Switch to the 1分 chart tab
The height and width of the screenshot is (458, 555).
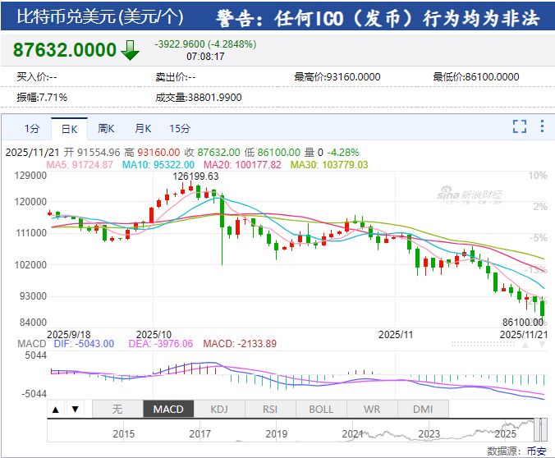[x=31, y=129]
